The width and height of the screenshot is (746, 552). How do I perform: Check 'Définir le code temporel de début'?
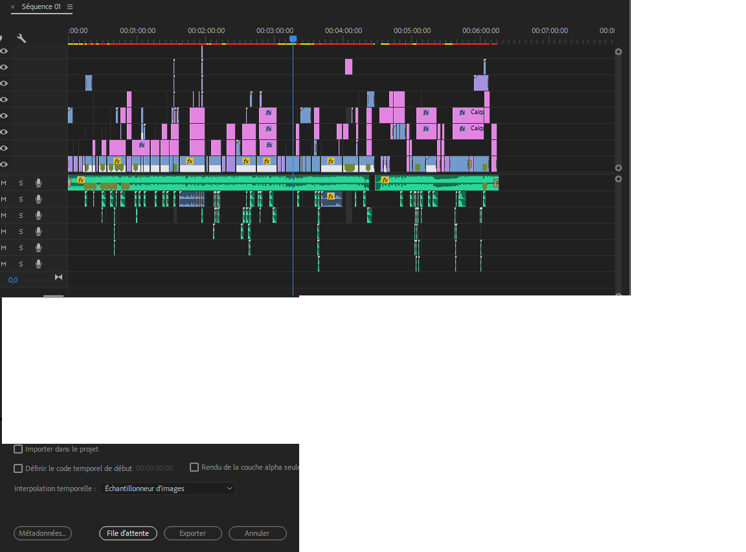pyautogui.click(x=18, y=468)
